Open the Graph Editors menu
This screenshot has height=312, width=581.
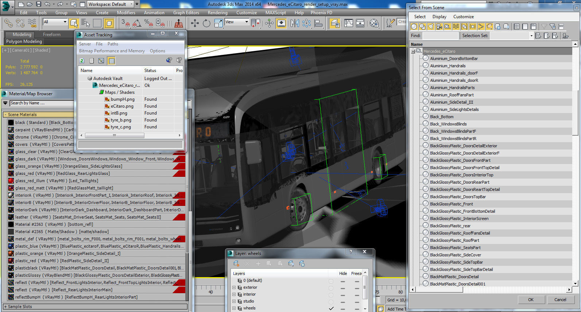(186, 12)
